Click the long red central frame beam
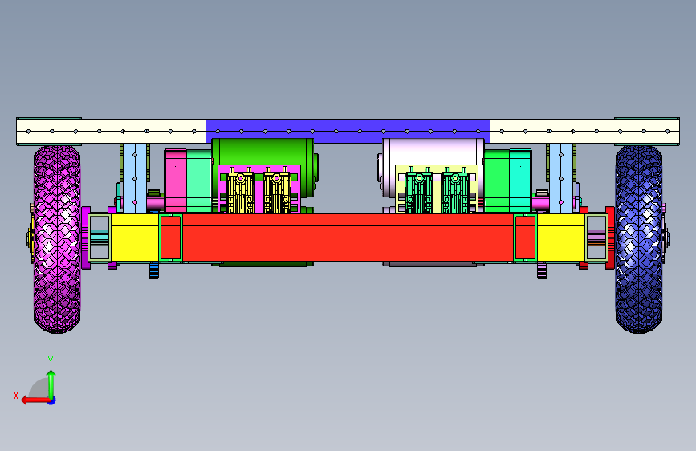This screenshot has width=696, height=451. [348, 238]
